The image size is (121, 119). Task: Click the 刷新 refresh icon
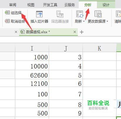pyautogui.click(x=80, y=14)
